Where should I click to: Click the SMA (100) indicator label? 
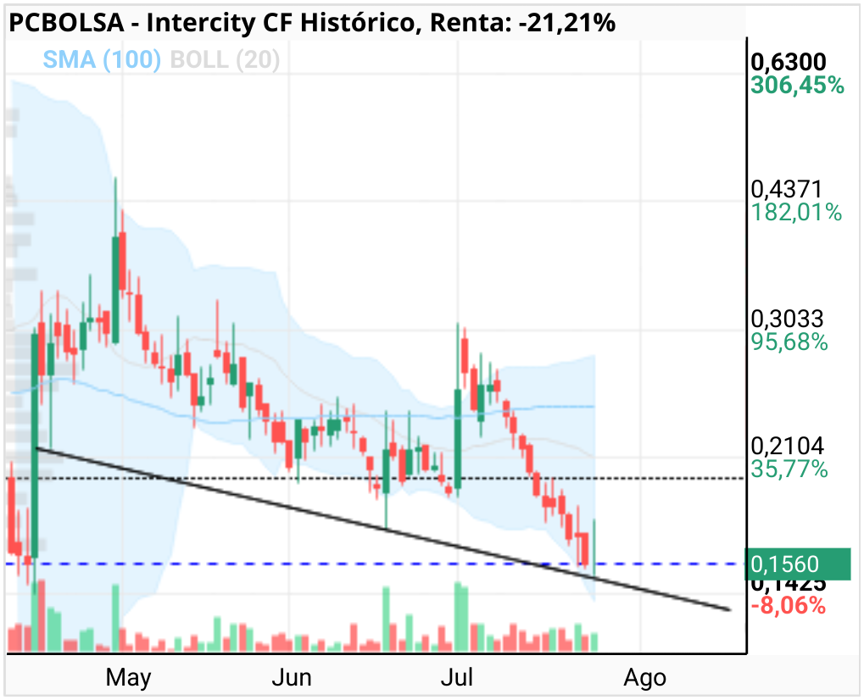[x=102, y=59]
